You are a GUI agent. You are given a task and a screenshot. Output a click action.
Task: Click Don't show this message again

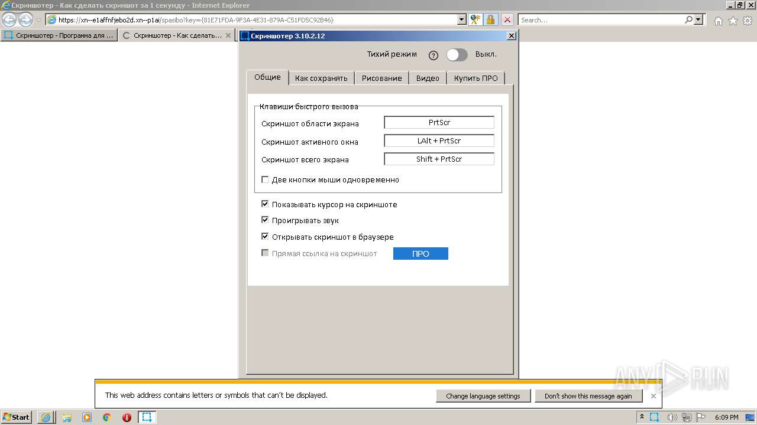tap(588, 396)
